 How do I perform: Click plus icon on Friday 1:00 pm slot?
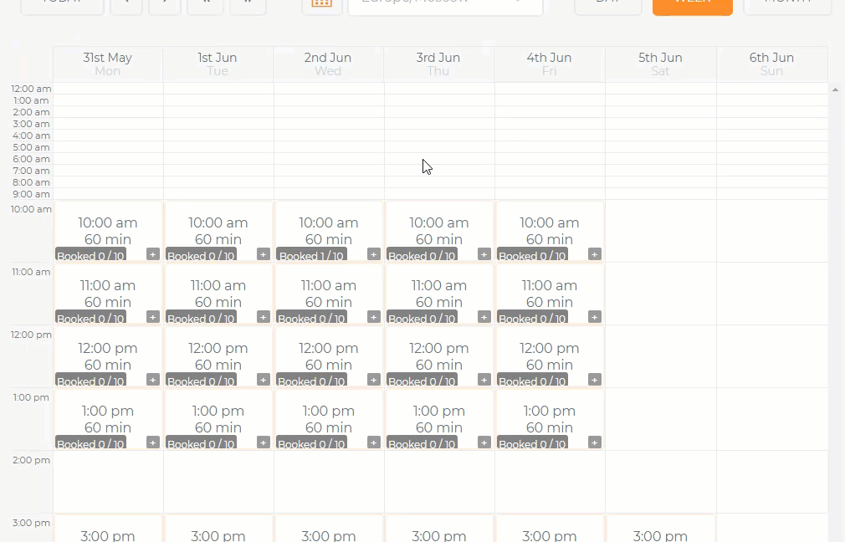coord(595,442)
